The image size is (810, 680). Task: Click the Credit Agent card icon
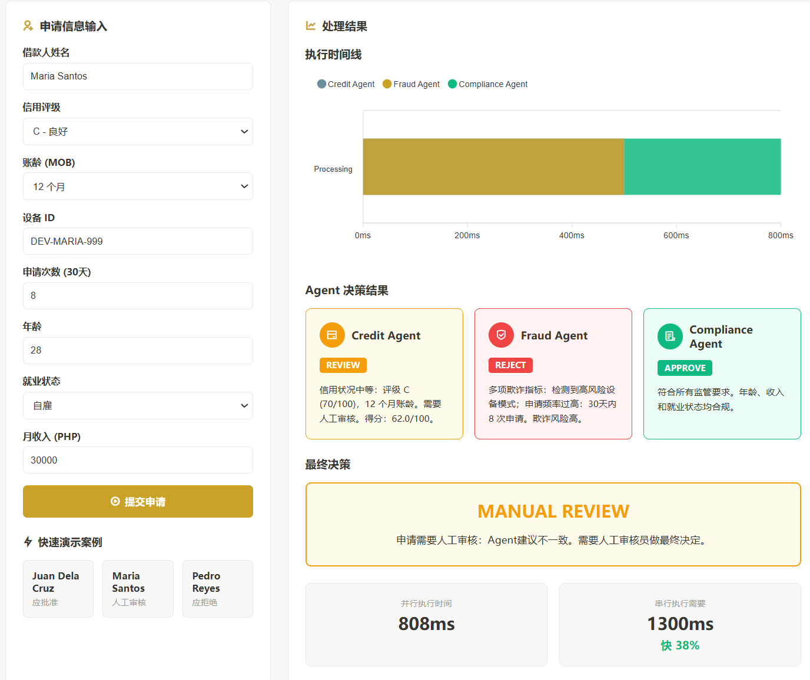click(x=332, y=335)
